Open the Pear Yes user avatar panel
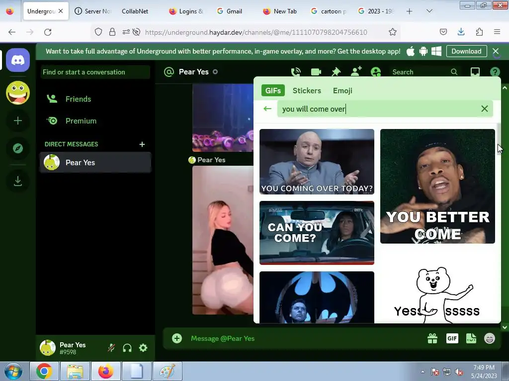 pos(48,348)
